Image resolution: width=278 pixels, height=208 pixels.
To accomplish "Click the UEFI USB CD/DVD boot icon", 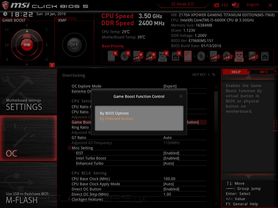I will coord(151,56).
